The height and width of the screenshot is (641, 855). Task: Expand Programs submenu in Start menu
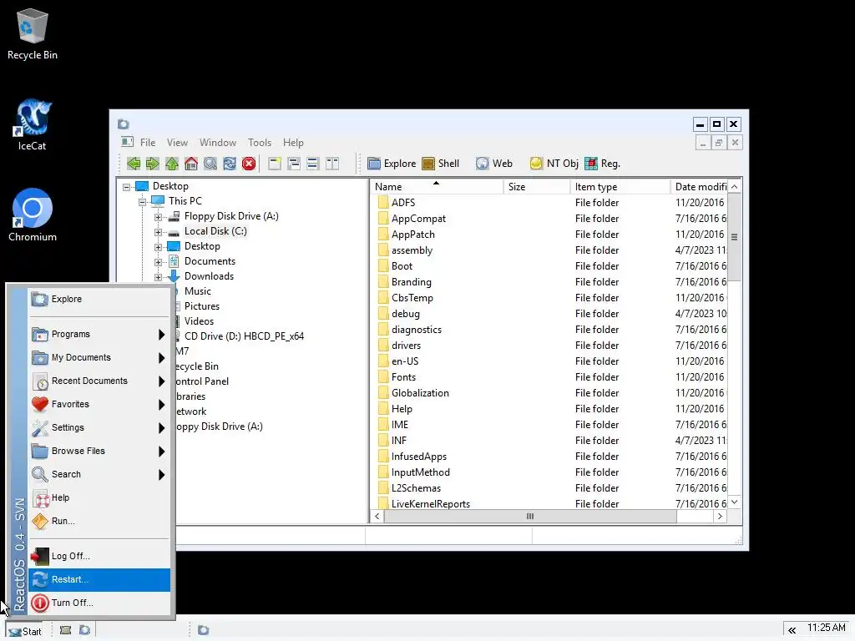(99, 334)
